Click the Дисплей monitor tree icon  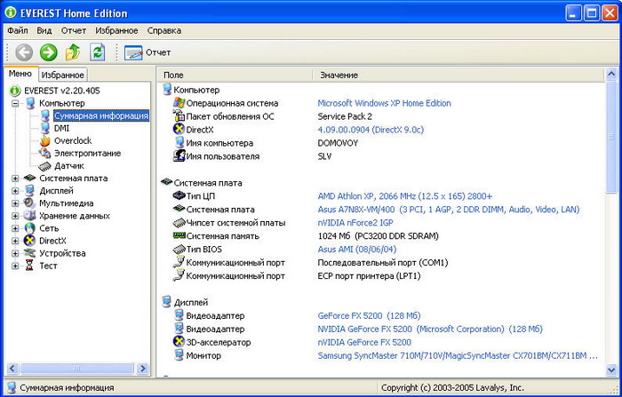(29, 191)
